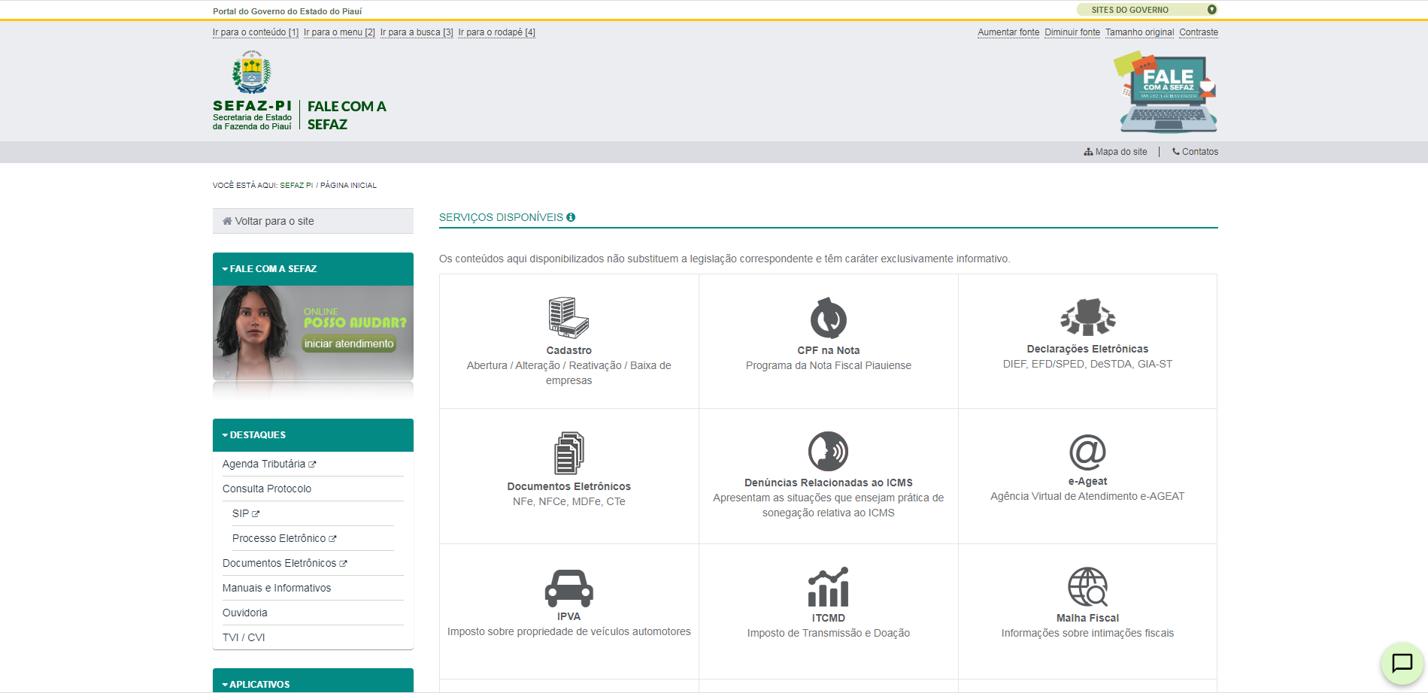Click the iniciar atendimento button
1428x693 pixels.
click(x=349, y=343)
